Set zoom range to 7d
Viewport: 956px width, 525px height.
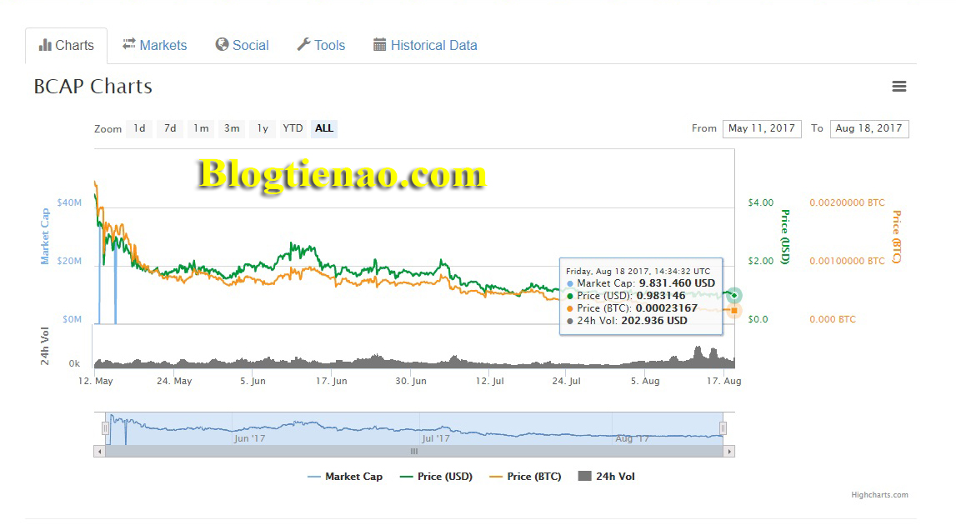(170, 128)
